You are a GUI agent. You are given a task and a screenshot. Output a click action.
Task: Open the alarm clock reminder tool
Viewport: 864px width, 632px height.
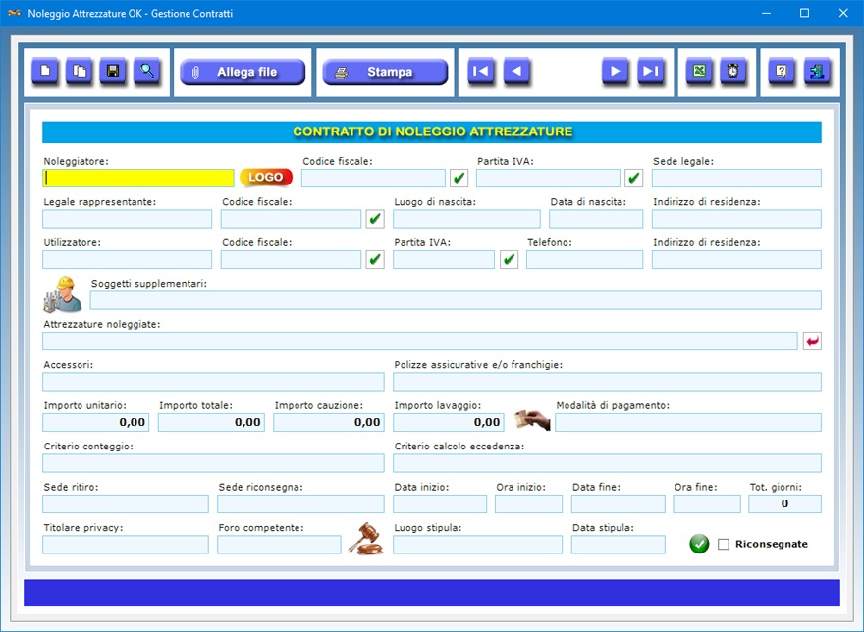click(732, 71)
